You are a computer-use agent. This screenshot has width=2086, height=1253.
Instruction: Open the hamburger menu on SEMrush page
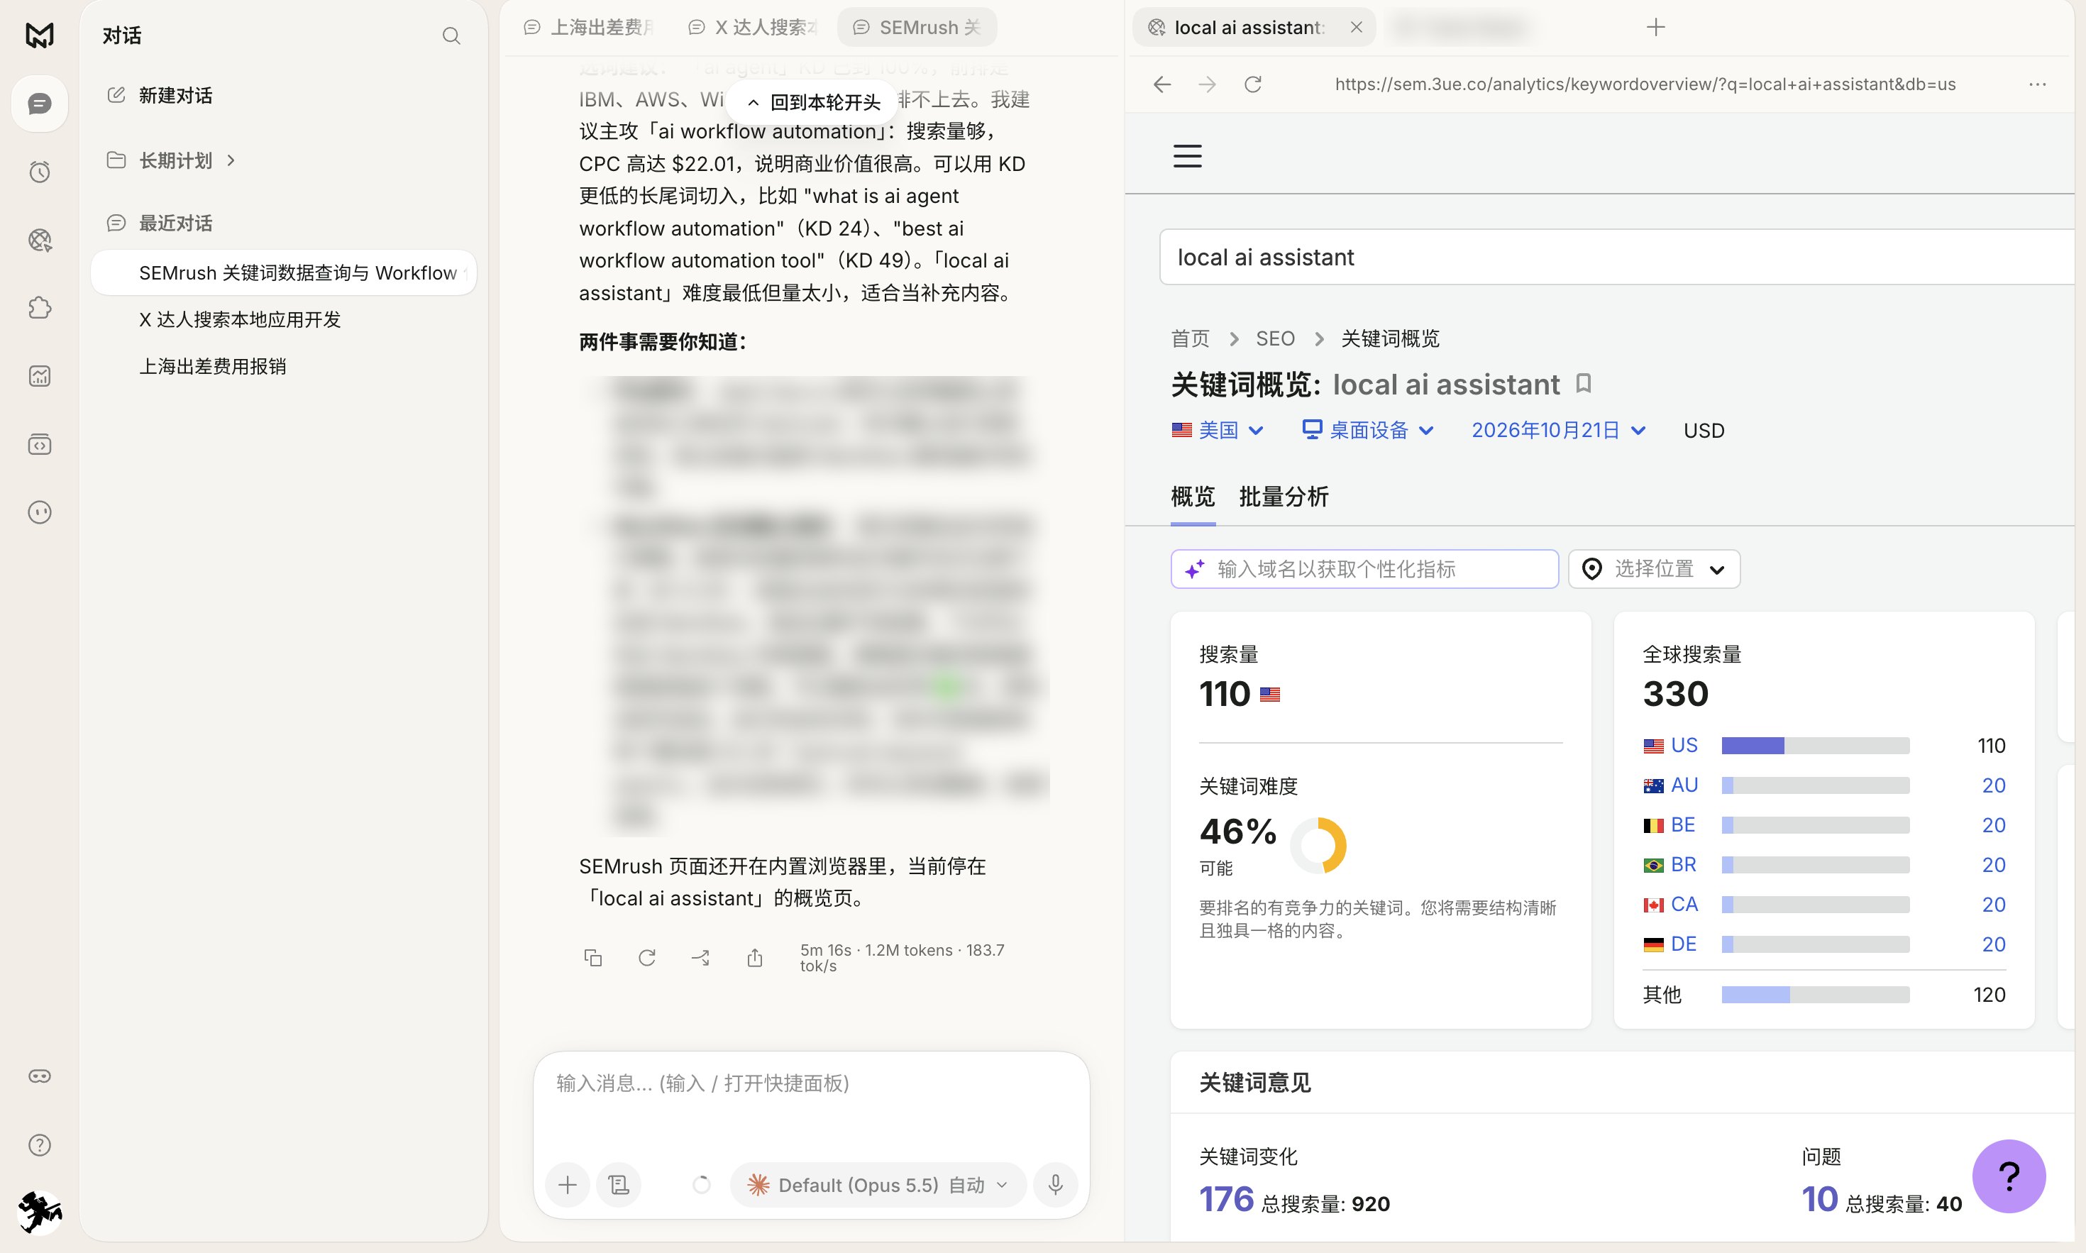point(1187,156)
